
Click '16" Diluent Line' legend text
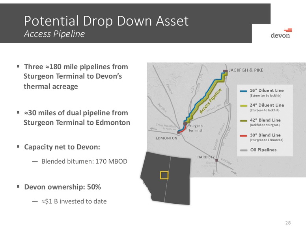(267, 90)
